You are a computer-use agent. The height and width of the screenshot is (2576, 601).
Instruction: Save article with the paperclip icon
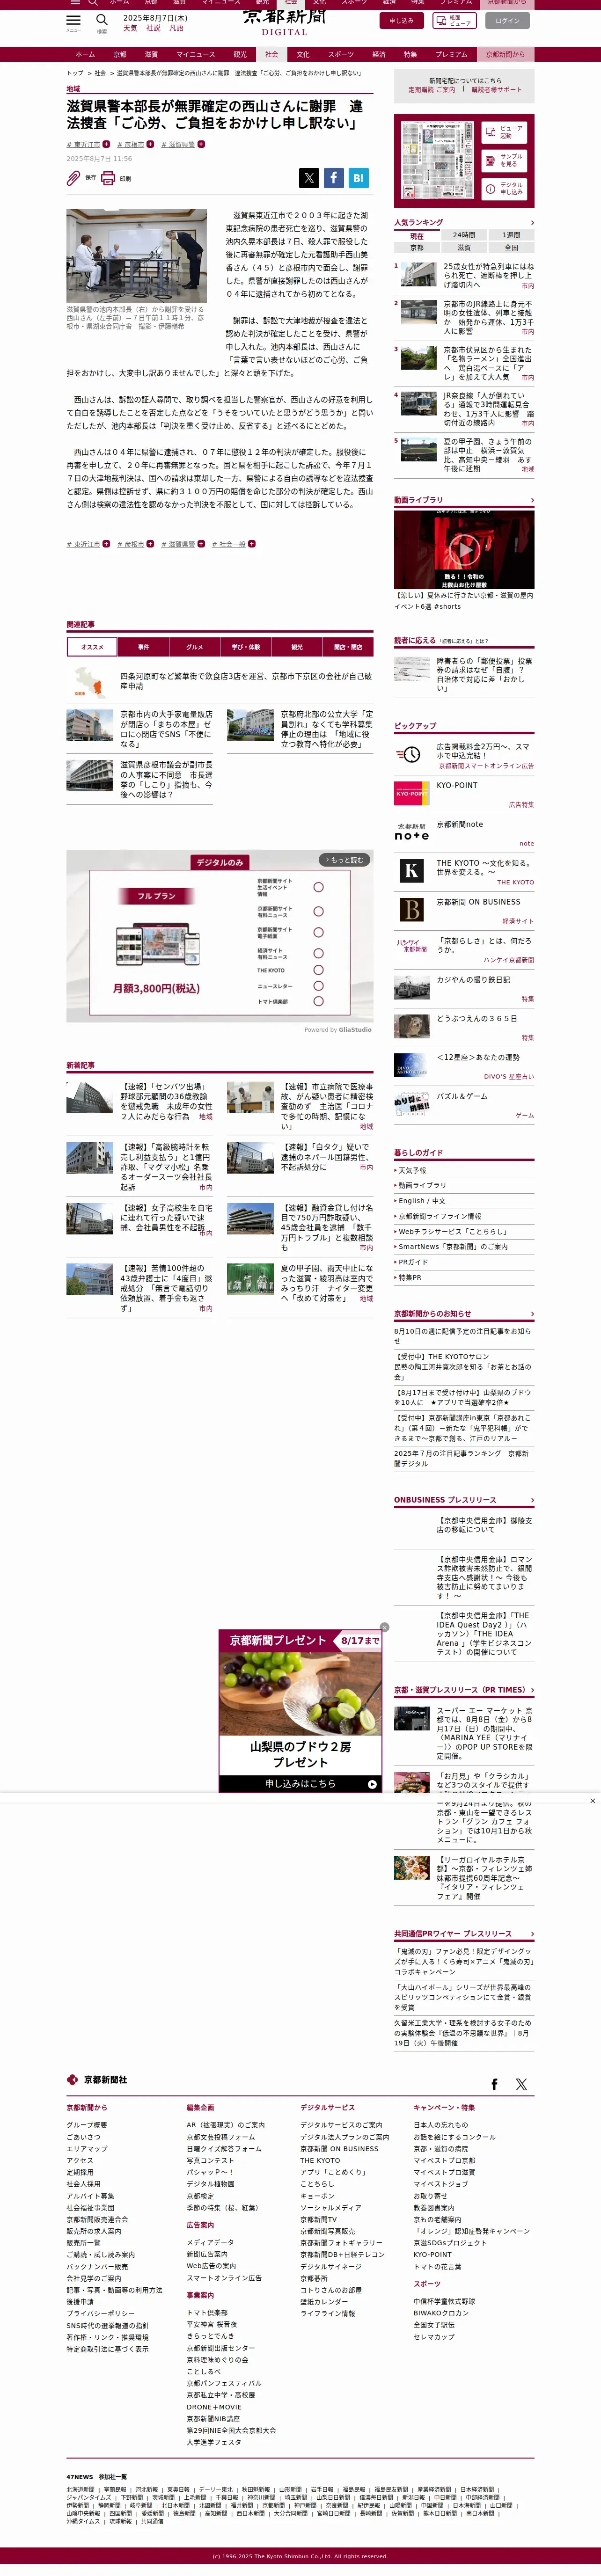(x=73, y=178)
